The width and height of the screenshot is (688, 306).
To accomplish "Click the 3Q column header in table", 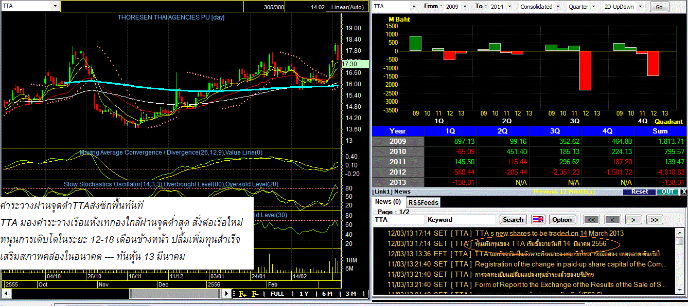I will pos(555,131).
